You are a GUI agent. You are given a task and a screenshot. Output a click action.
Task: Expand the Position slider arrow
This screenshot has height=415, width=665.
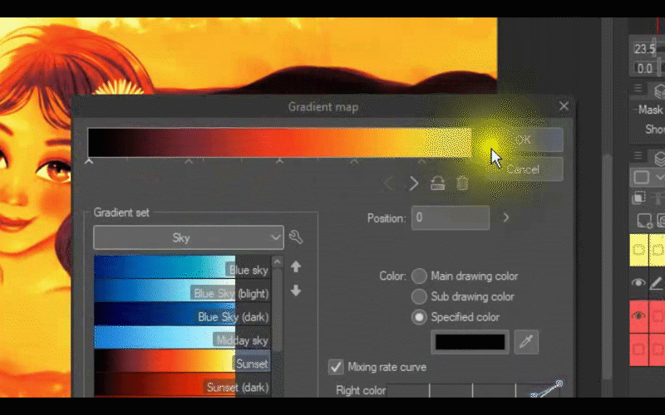tap(505, 217)
